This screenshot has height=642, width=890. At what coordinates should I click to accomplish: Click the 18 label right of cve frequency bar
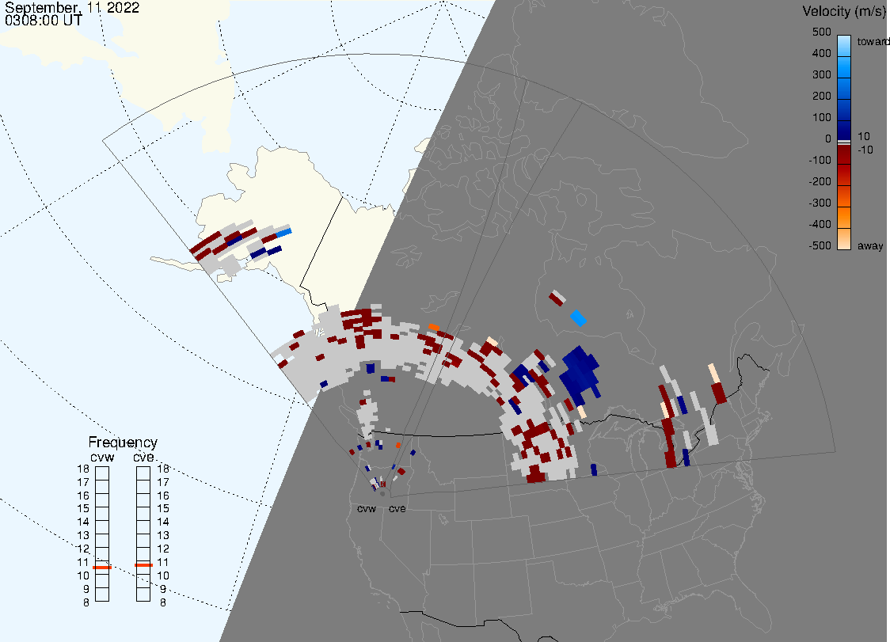(163, 469)
